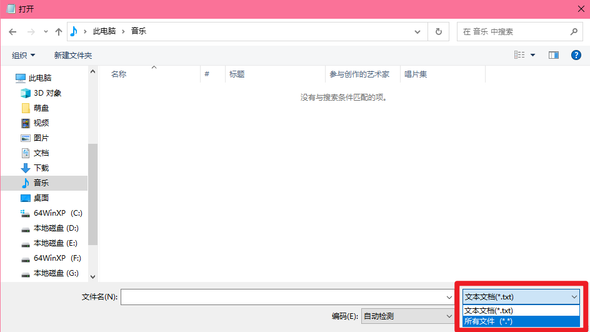This screenshot has height=332, width=590.
Task: Change view layout icon
Action: tap(519, 55)
